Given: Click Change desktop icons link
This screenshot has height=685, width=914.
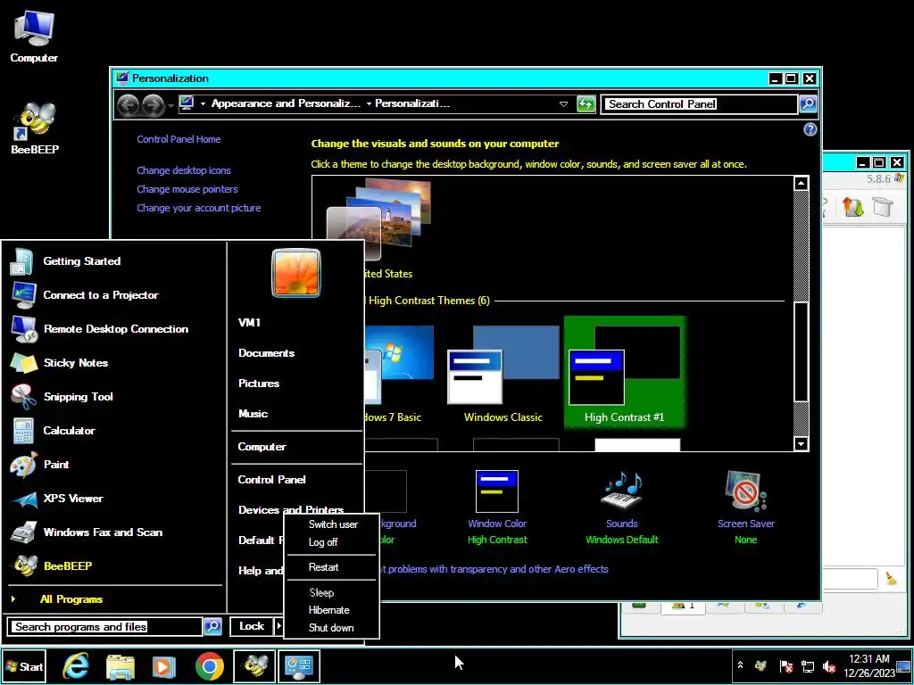Looking at the screenshot, I should (x=184, y=170).
